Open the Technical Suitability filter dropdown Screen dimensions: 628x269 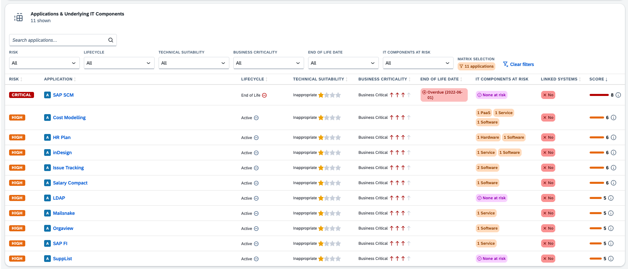[x=194, y=63]
